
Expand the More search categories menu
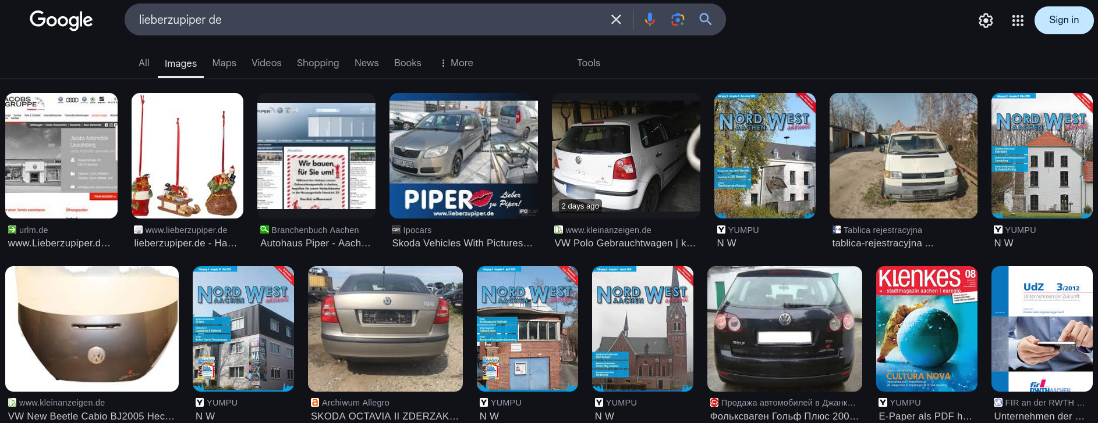456,63
